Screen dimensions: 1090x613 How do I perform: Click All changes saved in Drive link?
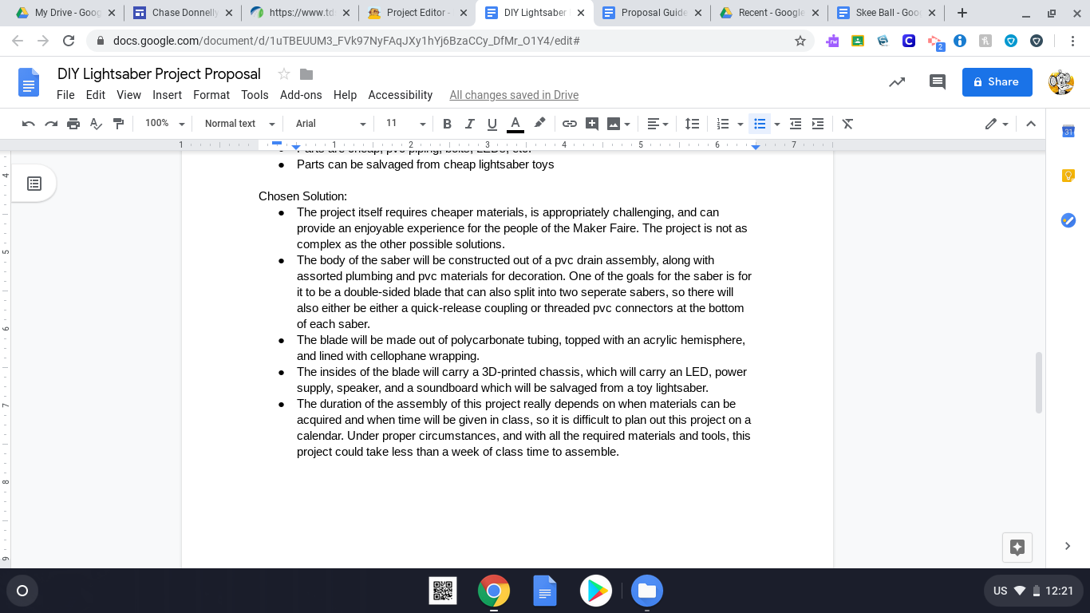tap(514, 95)
